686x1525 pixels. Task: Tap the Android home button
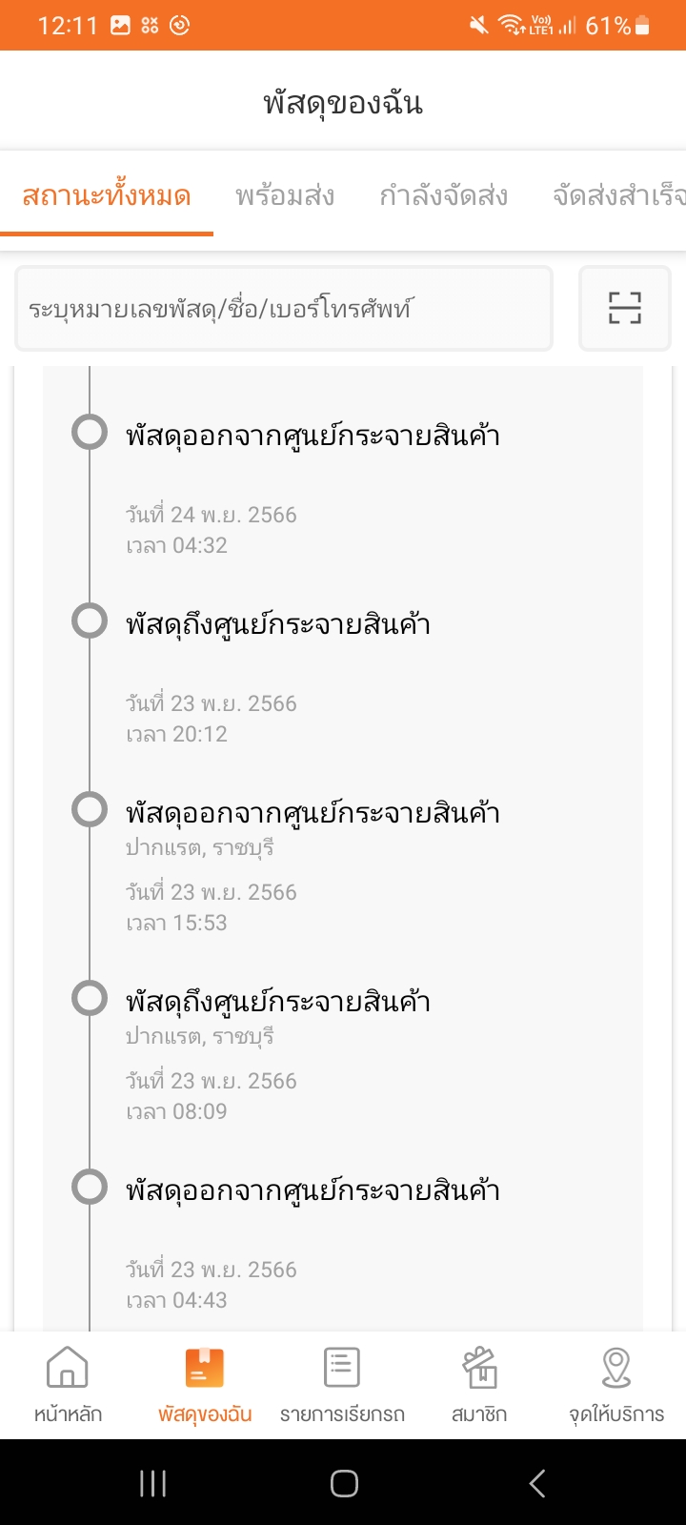(x=344, y=1483)
